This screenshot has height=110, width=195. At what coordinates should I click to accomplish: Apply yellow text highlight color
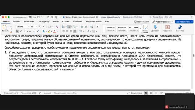pos(49,31)
